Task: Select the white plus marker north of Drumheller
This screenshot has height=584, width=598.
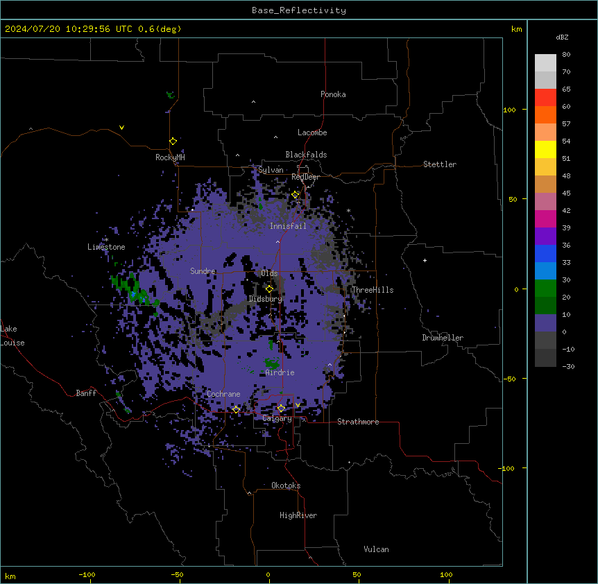Action: [425, 260]
